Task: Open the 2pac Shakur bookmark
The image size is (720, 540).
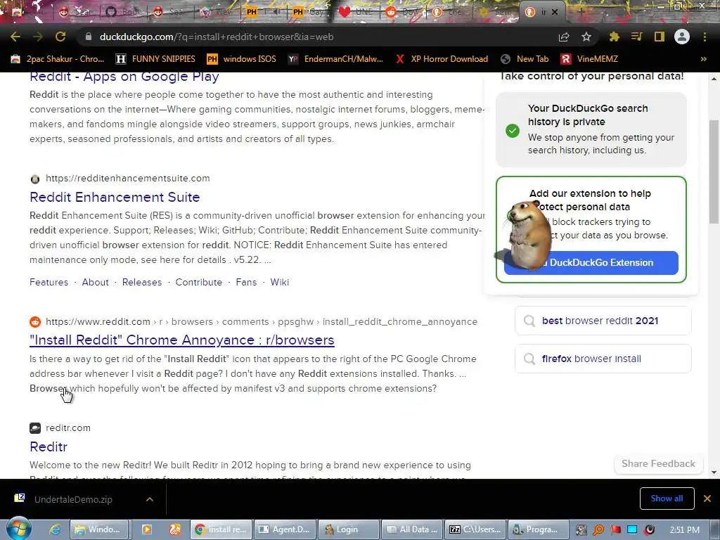Action: [x=58, y=59]
